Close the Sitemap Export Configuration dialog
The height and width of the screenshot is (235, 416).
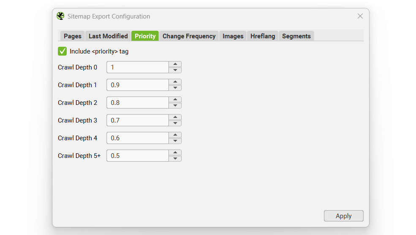[x=360, y=16]
